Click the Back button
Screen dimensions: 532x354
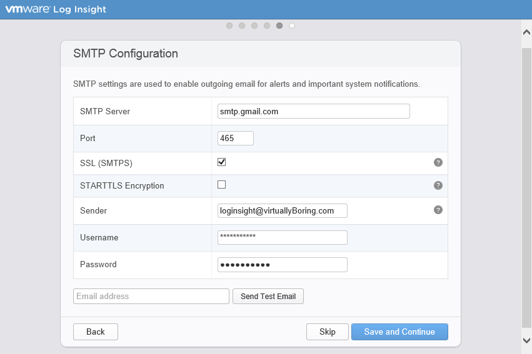[x=96, y=332]
